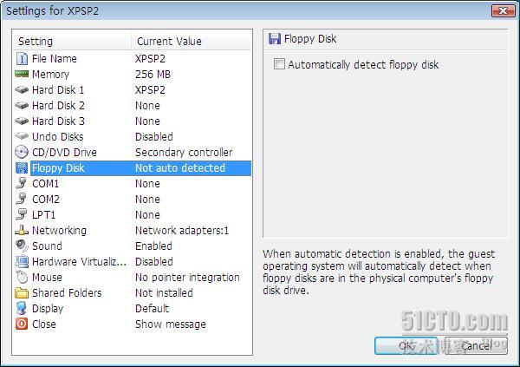Image resolution: width=520 pixels, height=367 pixels.
Task: Click the Disabled value for Undo Disks
Action: (x=154, y=137)
